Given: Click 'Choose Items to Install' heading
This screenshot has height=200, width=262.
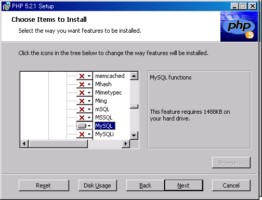Looking at the screenshot, I should 49,19.
